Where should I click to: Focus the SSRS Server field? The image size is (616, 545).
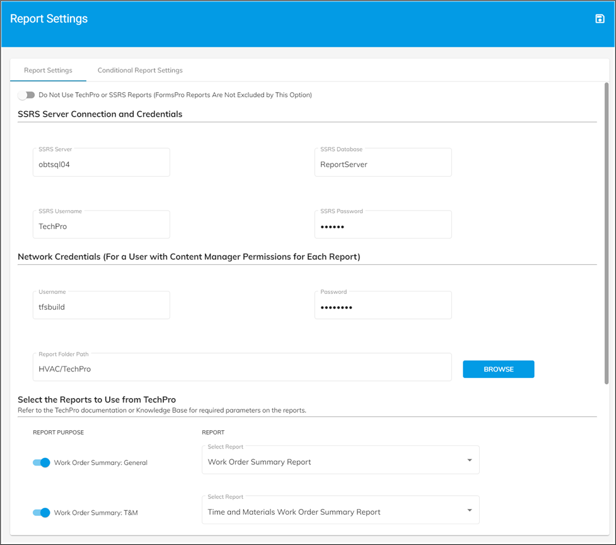click(102, 162)
